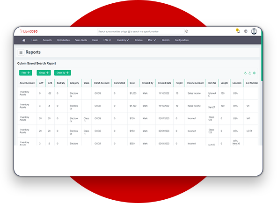Open notifications bell icon

click(238, 31)
